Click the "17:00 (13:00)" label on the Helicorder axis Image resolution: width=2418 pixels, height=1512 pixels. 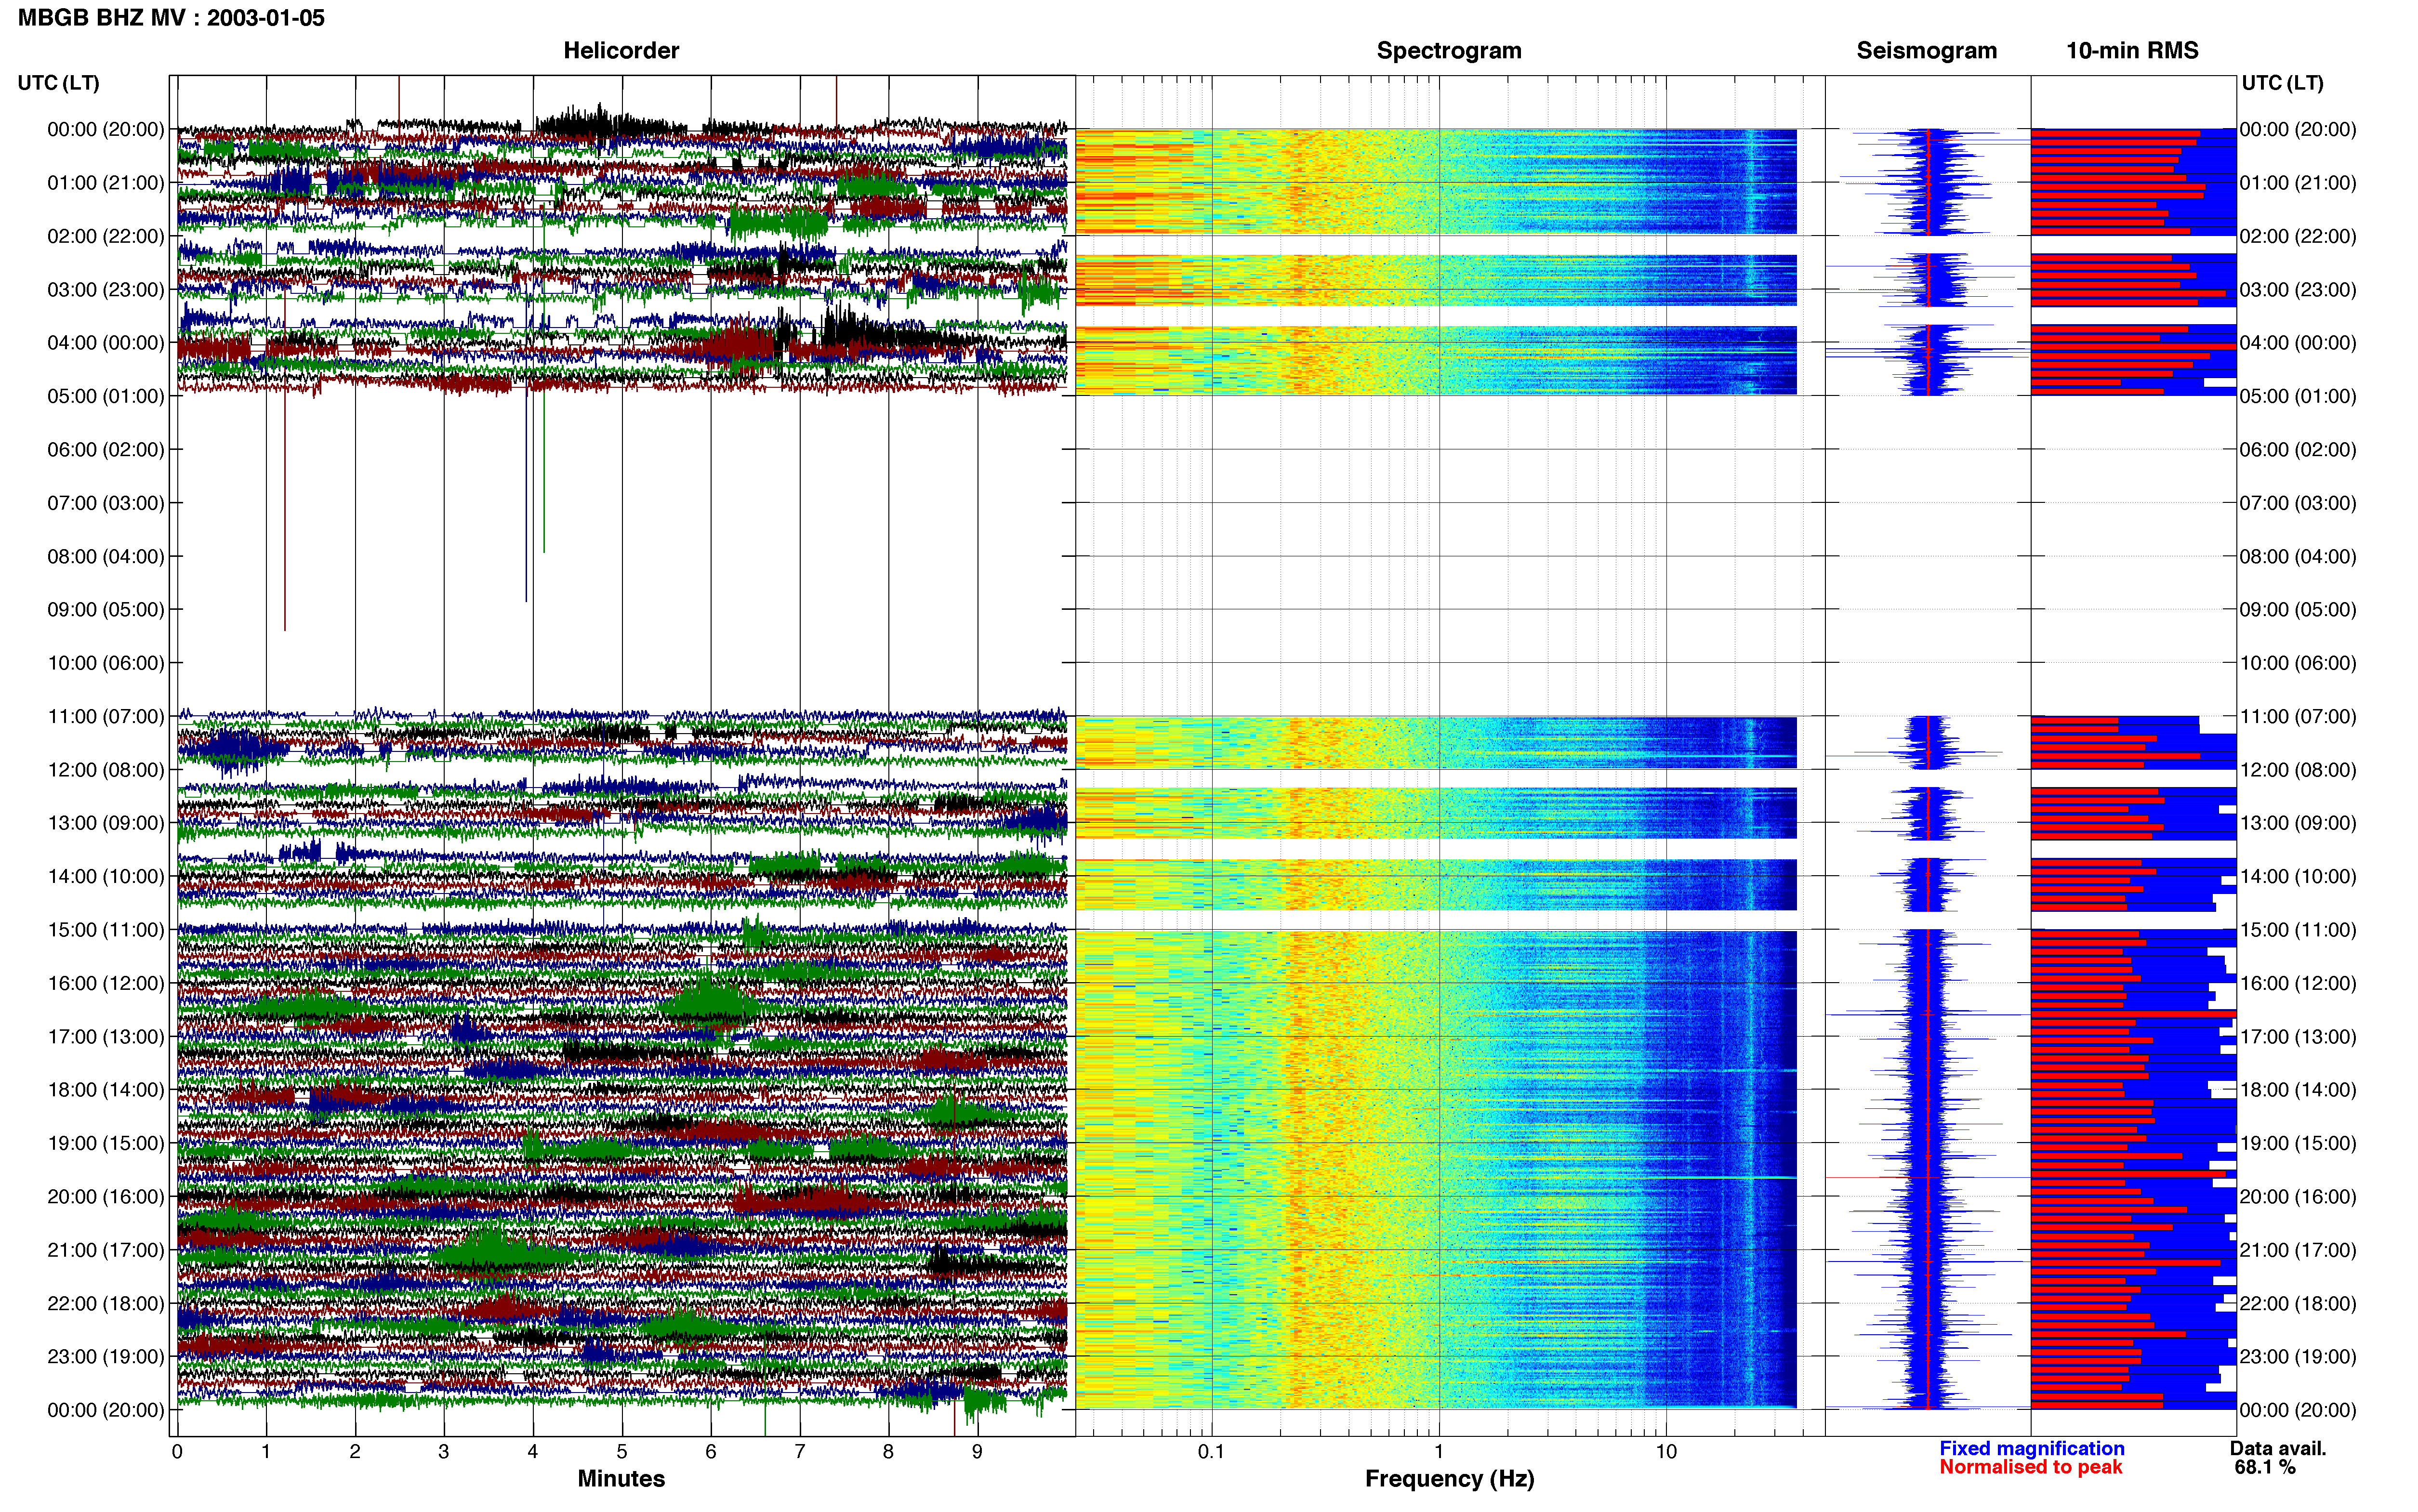pos(106,1037)
